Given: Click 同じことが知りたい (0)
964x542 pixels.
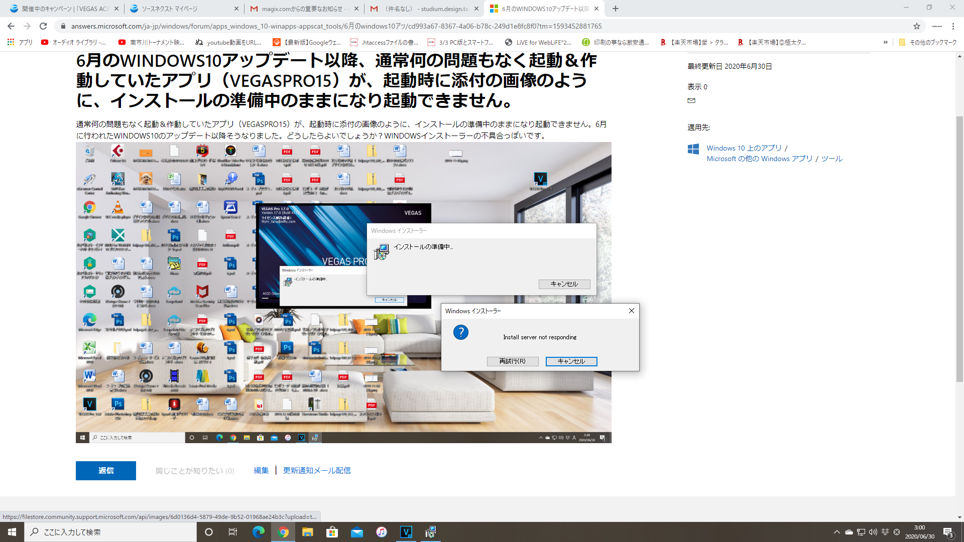Looking at the screenshot, I should pyautogui.click(x=195, y=471).
